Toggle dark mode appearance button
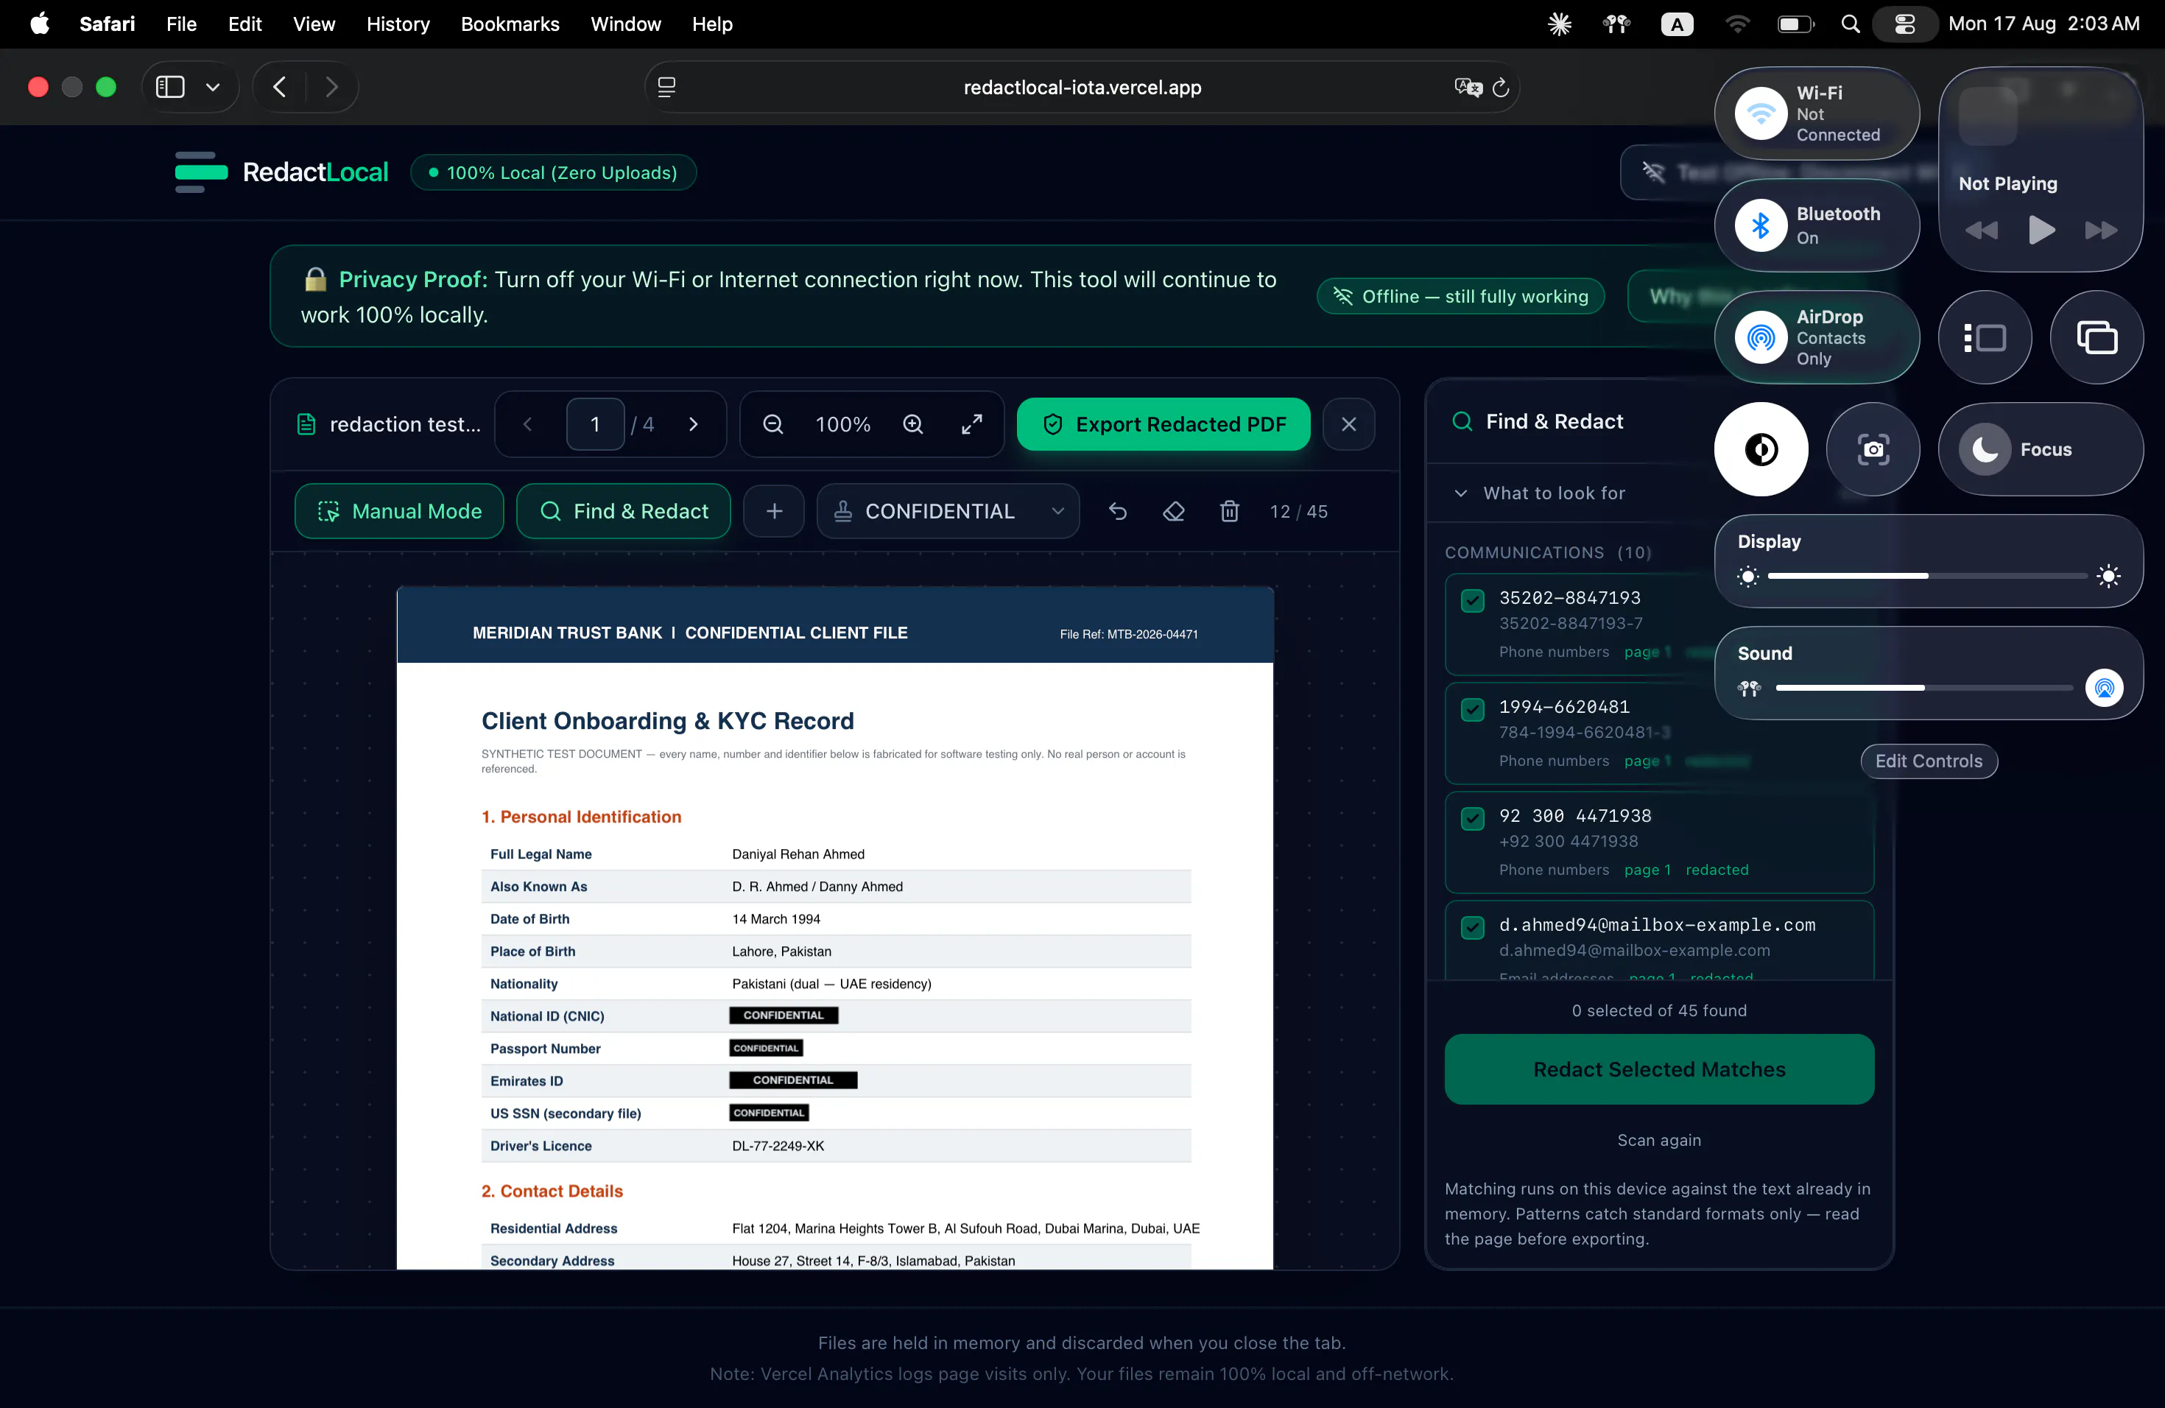This screenshot has height=1408, width=2165. click(x=1761, y=449)
